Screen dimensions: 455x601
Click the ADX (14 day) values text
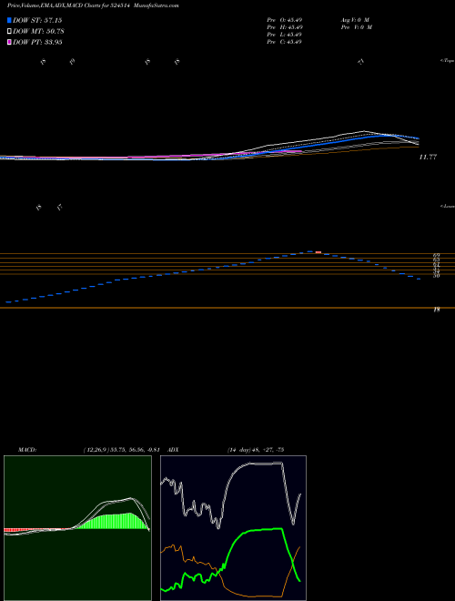(x=255, y=450)
